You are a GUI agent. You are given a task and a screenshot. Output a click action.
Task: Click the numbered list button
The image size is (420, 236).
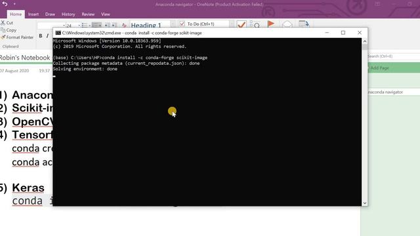(96, 25)
